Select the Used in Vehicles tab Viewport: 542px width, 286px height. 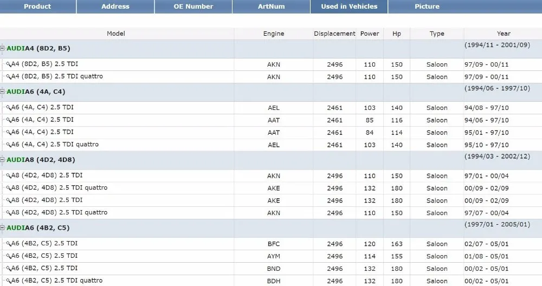[x=349, y=6]
